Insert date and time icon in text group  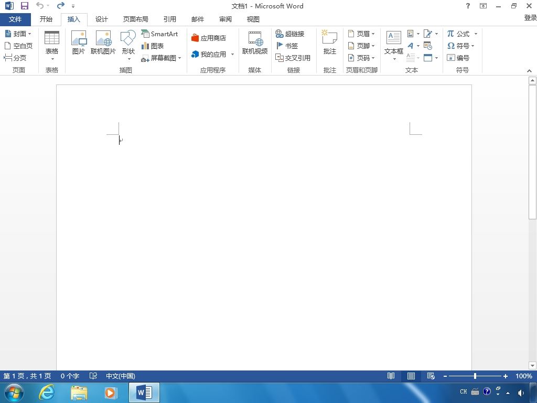[428, 46]
